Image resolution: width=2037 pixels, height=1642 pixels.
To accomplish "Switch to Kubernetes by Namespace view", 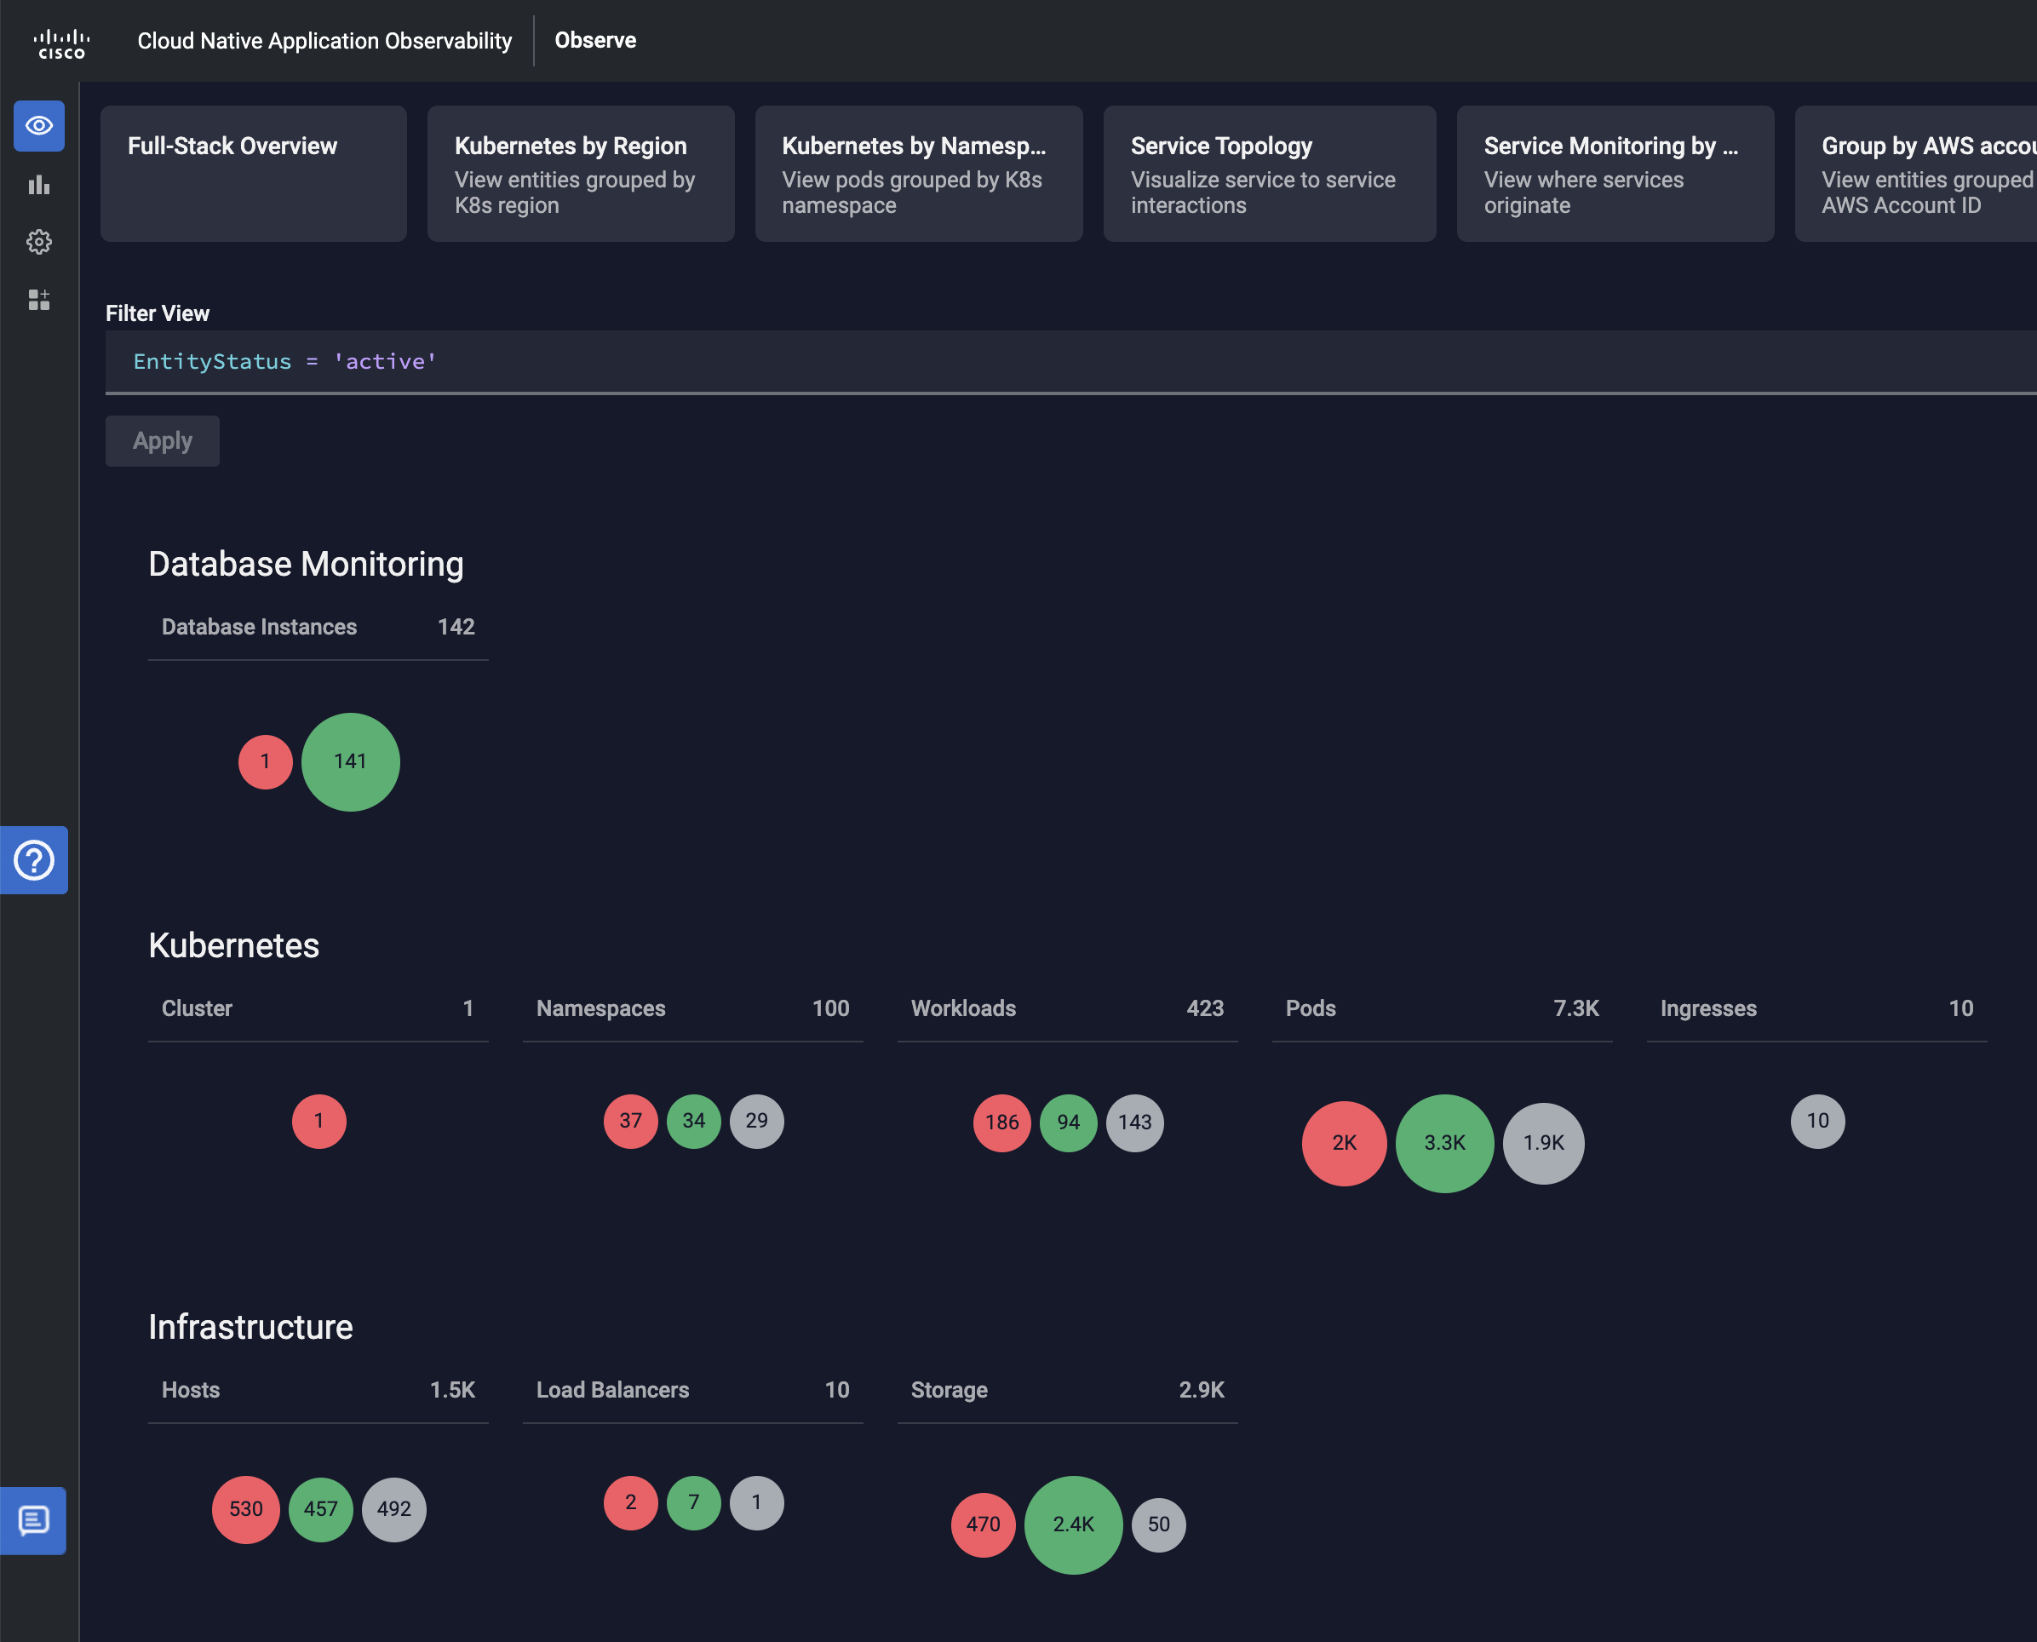I will [x=917, y=173].
